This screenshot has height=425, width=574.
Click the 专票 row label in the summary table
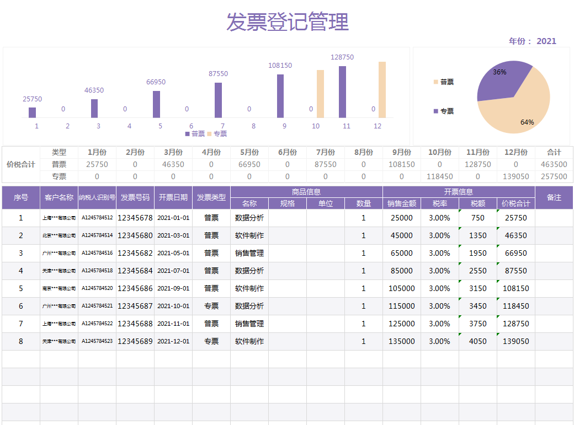coord(58,177)
